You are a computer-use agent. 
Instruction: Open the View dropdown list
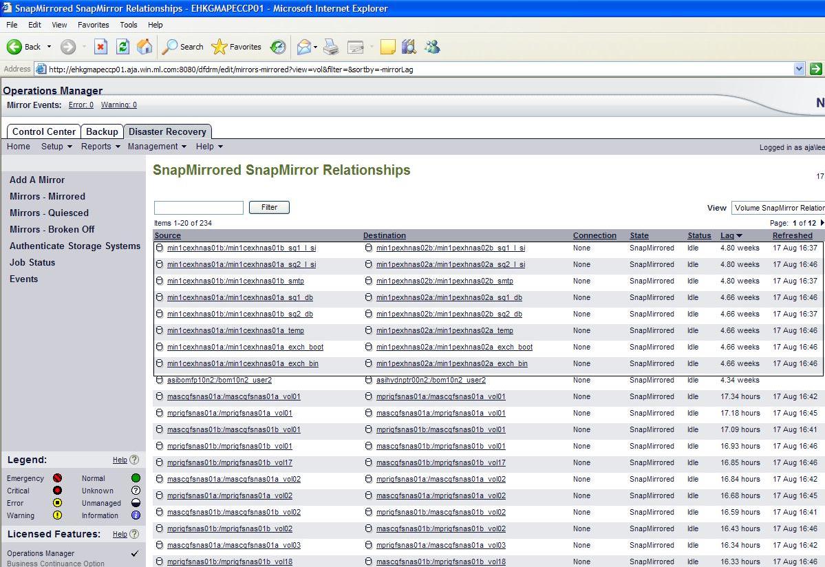[x=778, y=208]
